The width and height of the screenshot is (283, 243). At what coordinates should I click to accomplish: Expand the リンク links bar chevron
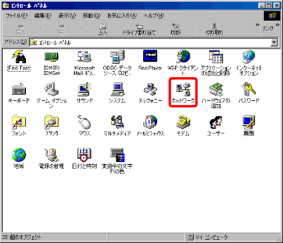[x=278, y=25]
